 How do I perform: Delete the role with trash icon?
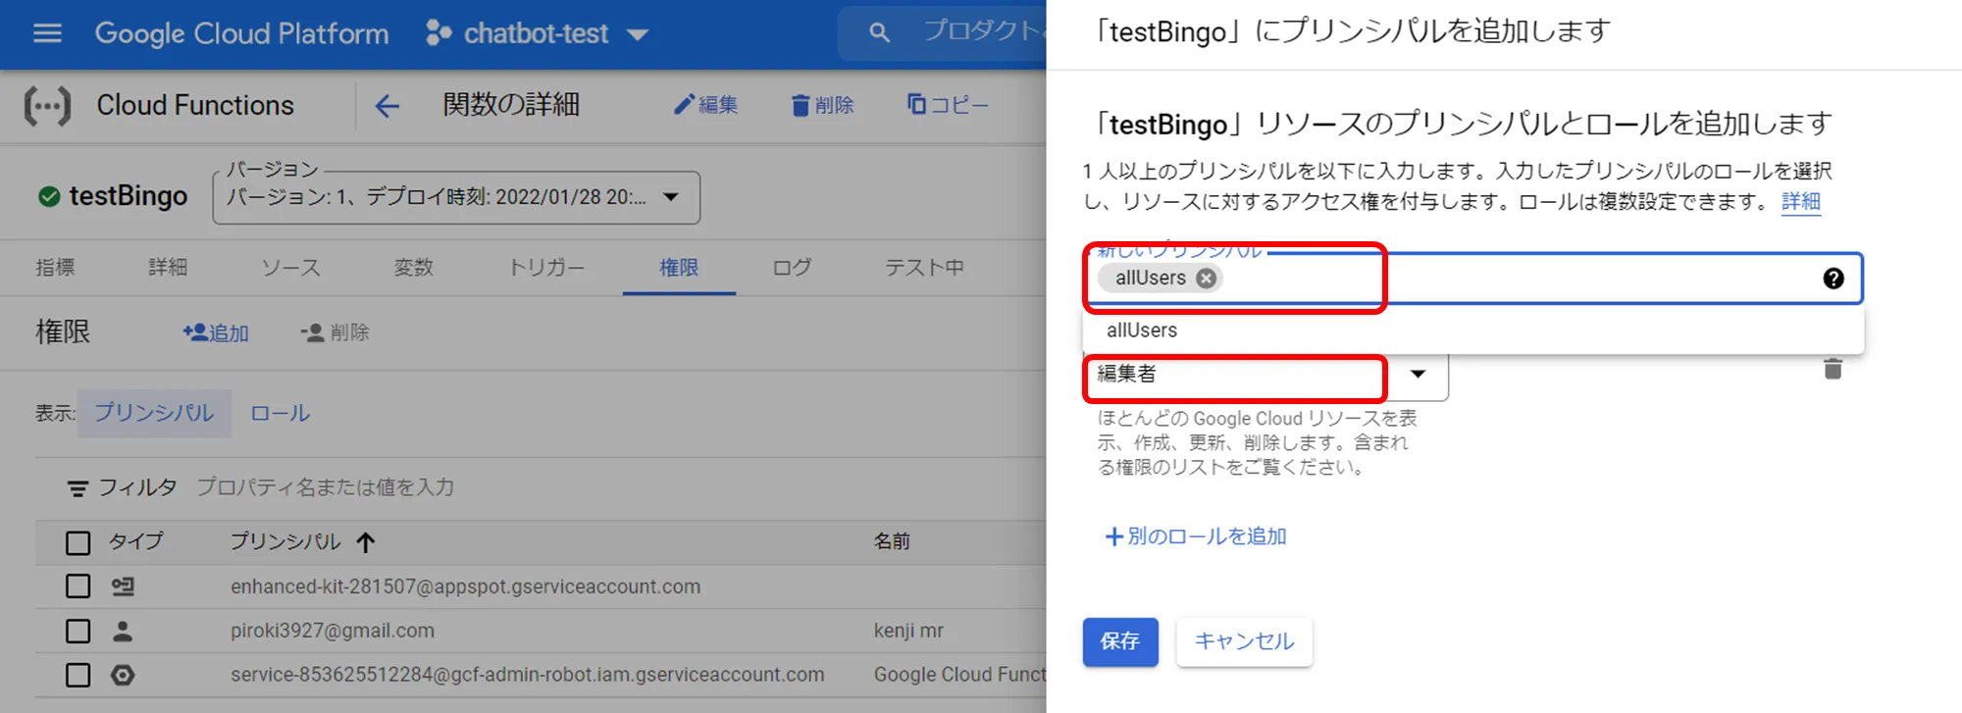point(1833,370)
